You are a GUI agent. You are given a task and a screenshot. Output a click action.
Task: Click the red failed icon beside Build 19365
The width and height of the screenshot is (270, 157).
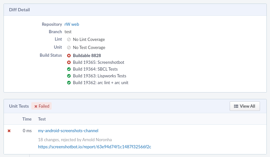pos(69,63)
